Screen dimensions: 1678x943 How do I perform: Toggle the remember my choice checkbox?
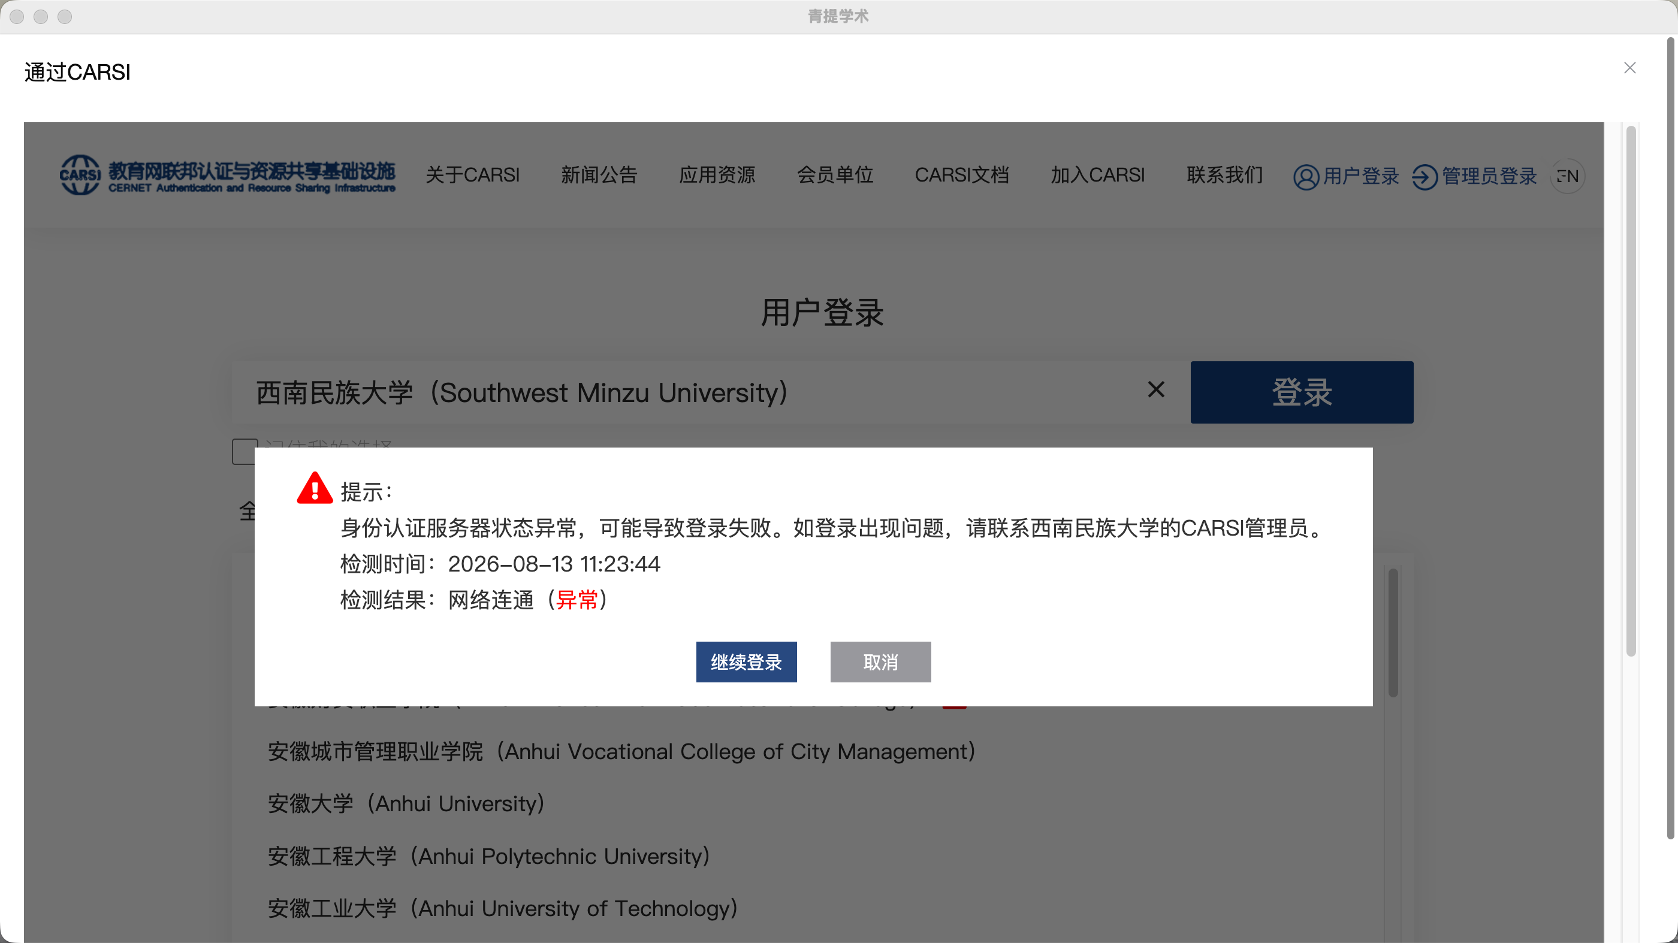(244, 451)
